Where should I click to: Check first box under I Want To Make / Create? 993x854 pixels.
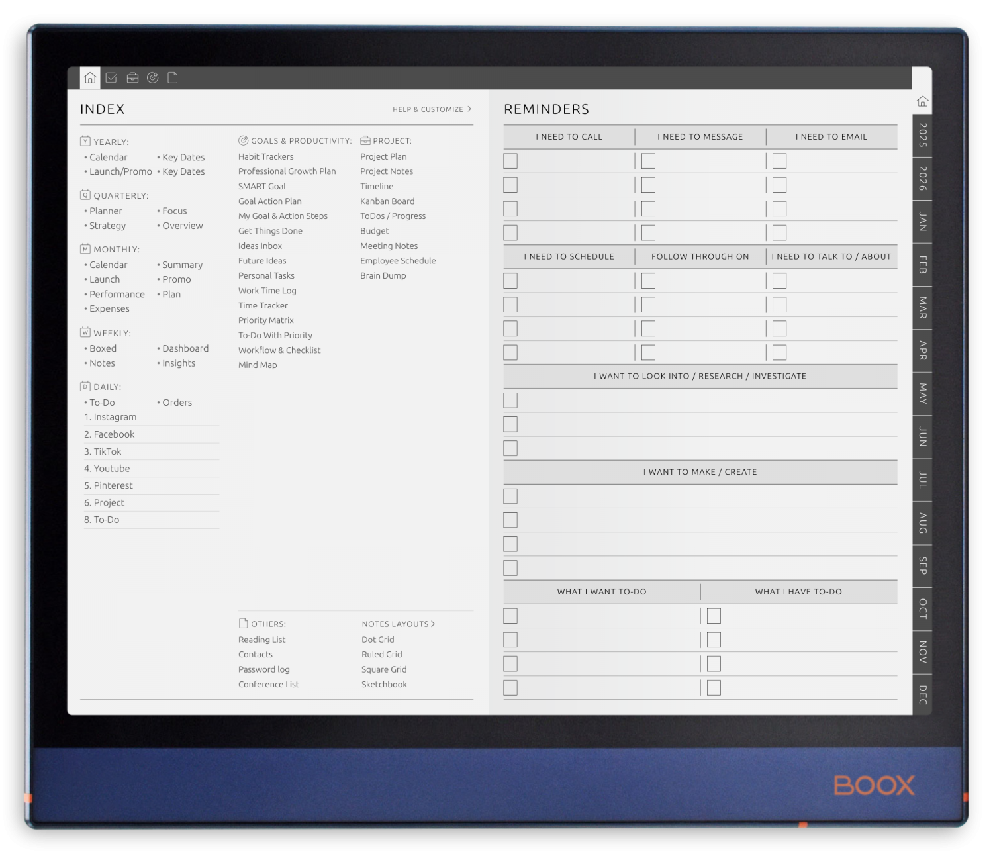tap(510, 497)
